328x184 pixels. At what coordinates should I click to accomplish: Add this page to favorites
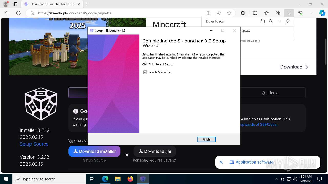(229, 13)
